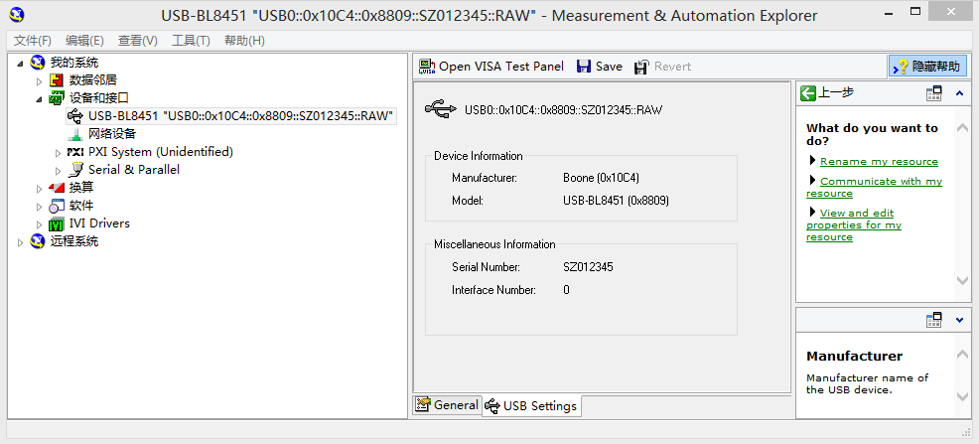Screen dimensions: 979x444
Task: Open the 文件(F) menu
Action: 33,41
